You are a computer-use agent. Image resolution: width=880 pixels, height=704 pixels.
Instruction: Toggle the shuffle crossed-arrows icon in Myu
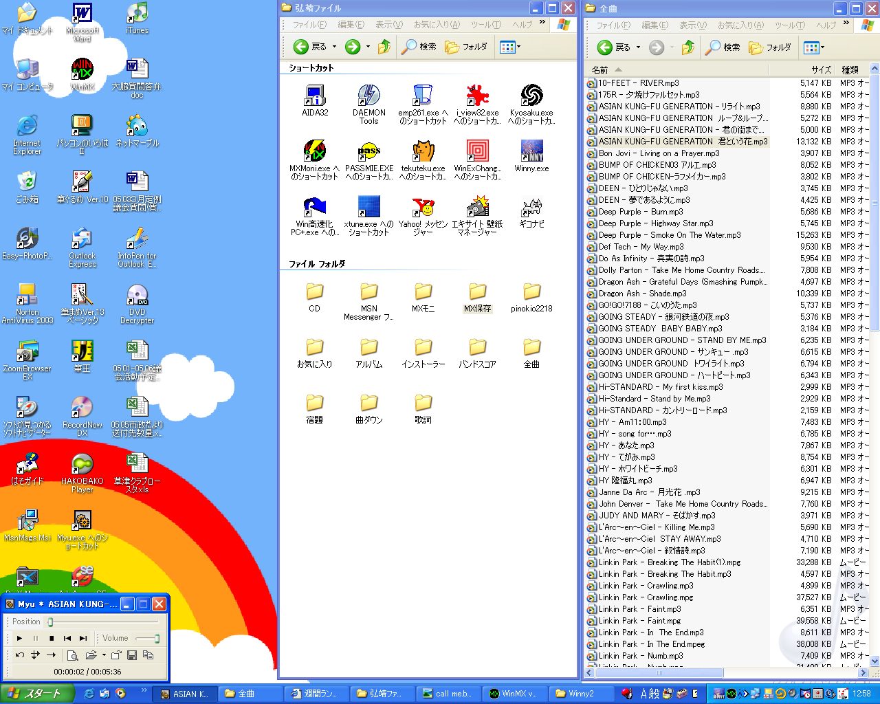(35, 655)
